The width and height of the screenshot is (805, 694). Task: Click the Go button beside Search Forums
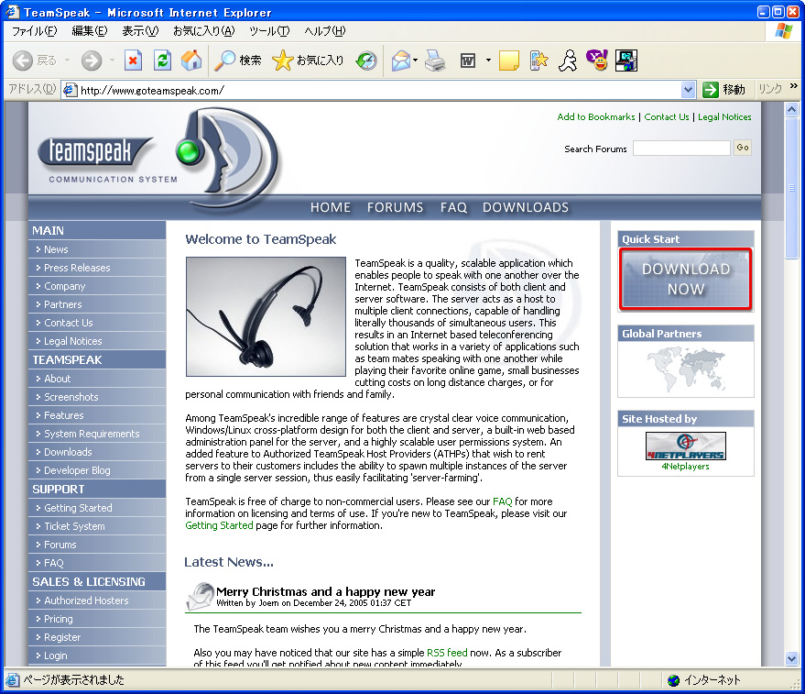[743, 148]
